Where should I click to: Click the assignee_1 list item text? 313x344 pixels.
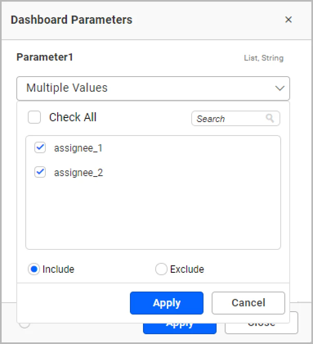coord(78,148)
